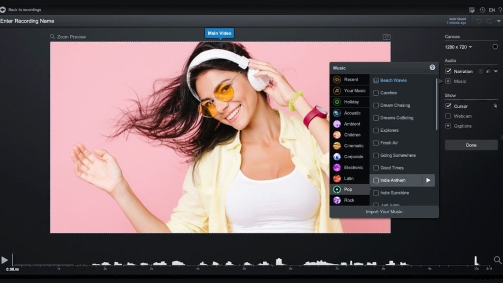Expand the Captions section

pyautogui.click(x=448, y=126)
